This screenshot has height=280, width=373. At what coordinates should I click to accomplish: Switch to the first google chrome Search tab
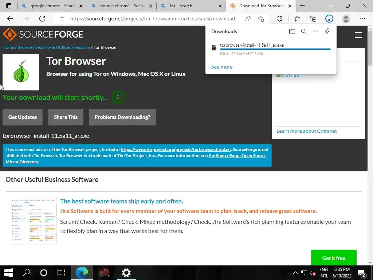tap(52, 6)
